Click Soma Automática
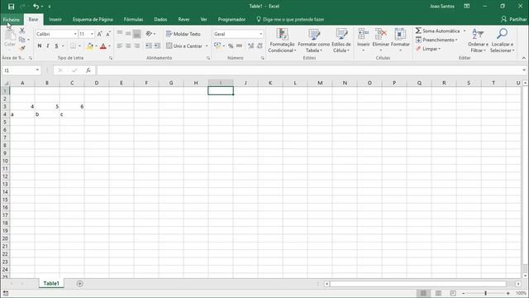The image size is (529, 298). coord(437,31)
